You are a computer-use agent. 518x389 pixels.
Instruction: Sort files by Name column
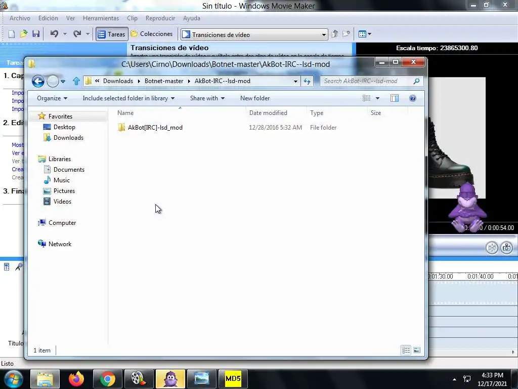pos(181,113)
